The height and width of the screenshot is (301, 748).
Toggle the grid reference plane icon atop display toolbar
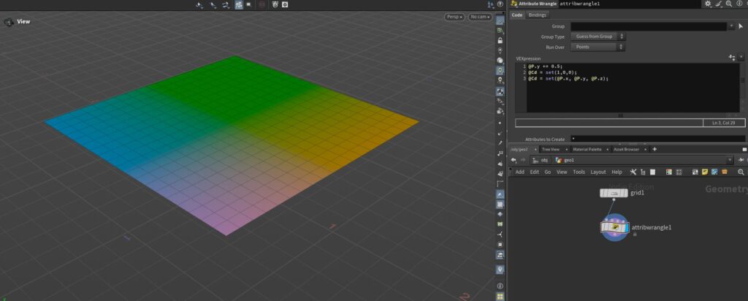[500, 21]
